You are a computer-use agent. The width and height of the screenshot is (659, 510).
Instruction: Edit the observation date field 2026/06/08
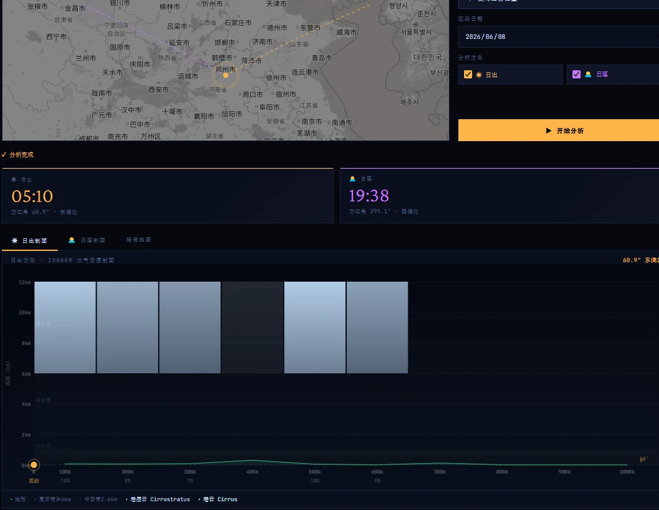(559, 36)
